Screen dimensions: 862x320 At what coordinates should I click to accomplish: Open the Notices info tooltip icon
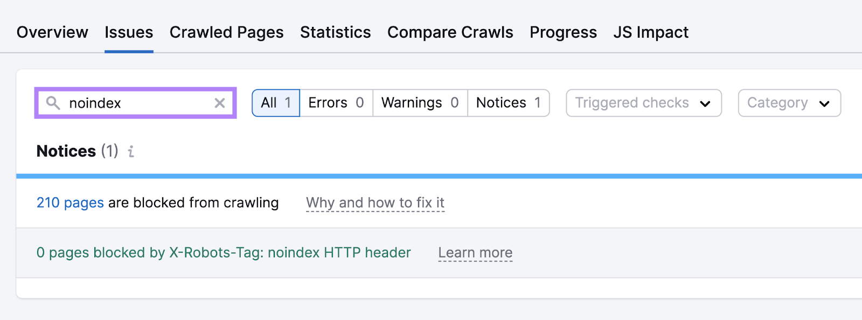[x=130, y=152]
